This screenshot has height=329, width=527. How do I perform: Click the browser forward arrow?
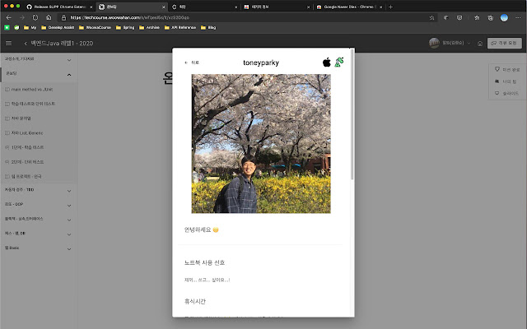pos(22,17)
